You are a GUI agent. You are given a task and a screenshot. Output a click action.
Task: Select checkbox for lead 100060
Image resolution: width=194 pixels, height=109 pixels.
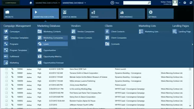click(6, 77)
